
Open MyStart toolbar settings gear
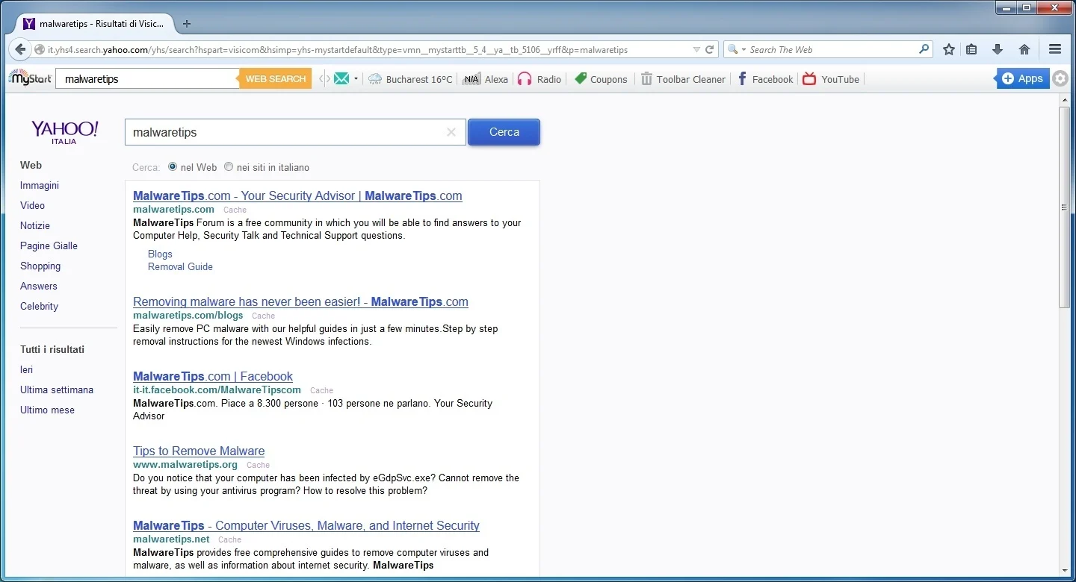1060,78
